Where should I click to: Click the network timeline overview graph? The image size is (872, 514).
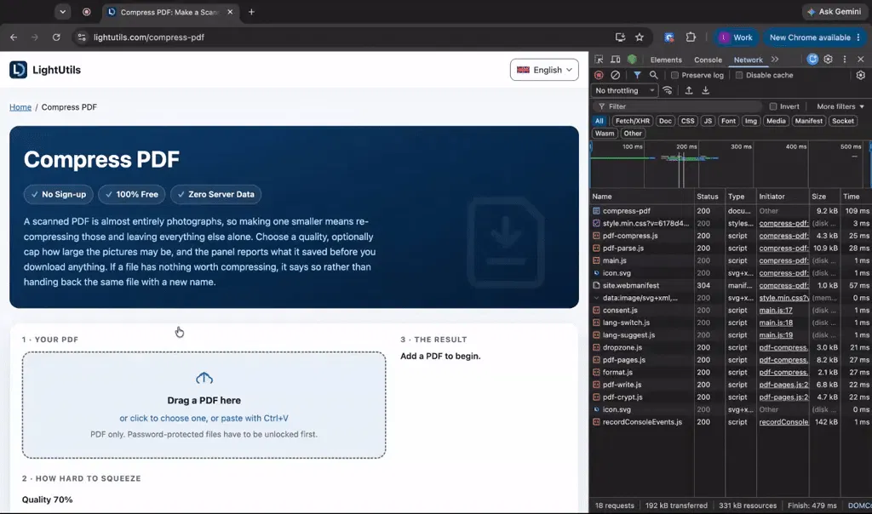[x=730, y=164]
